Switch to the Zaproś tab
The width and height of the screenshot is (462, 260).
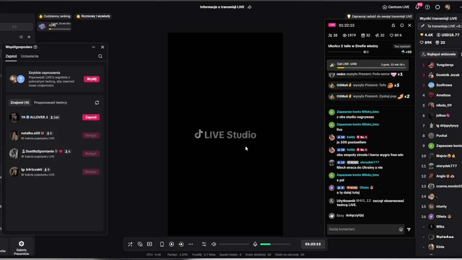11,56
